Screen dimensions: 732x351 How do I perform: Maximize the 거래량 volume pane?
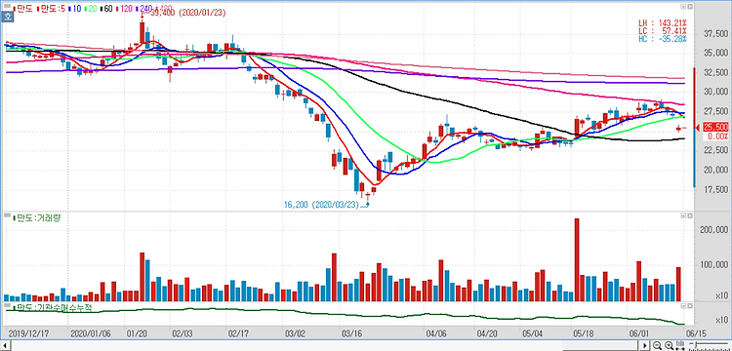pyautogui.click(x=690, y=216)
